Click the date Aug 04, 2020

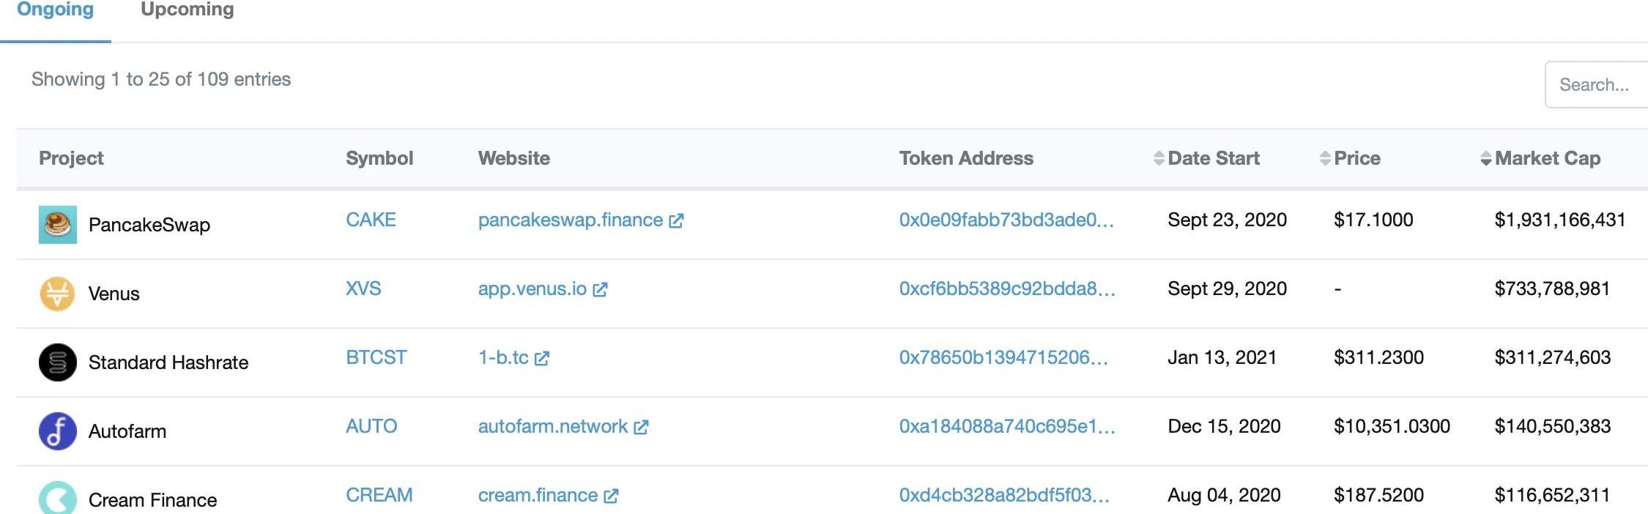click(x=1225, y=495)
